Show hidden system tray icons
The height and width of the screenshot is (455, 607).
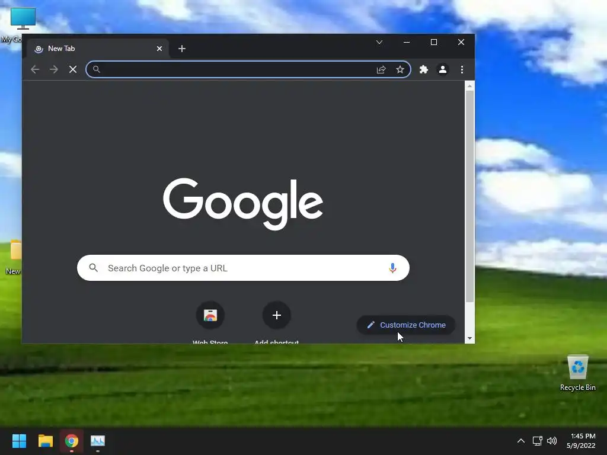click(x=521, y=441)
